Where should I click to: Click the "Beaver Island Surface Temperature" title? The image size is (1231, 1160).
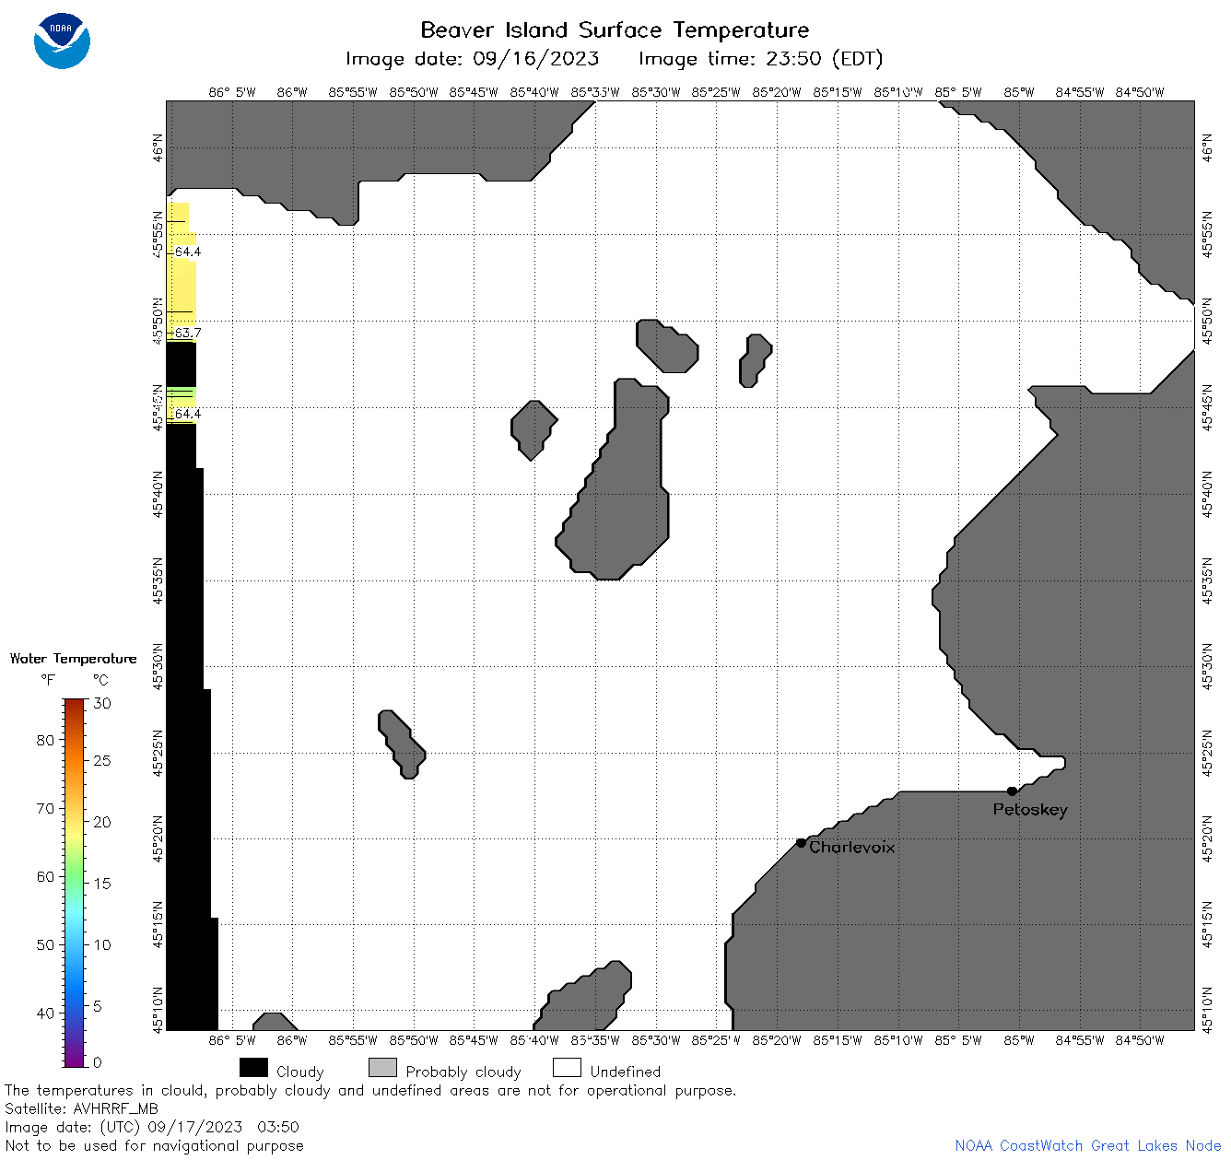click(x=615, y=29)
